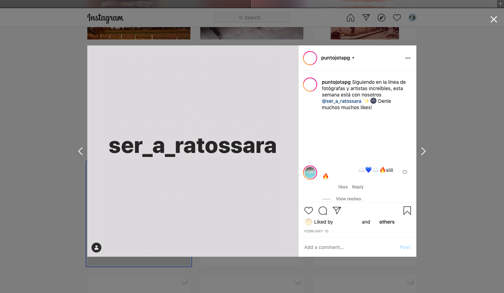Click the comment speech bubble icon
Image resolution: width=504 pixels, height=293 pixels.
pos(323,211)
